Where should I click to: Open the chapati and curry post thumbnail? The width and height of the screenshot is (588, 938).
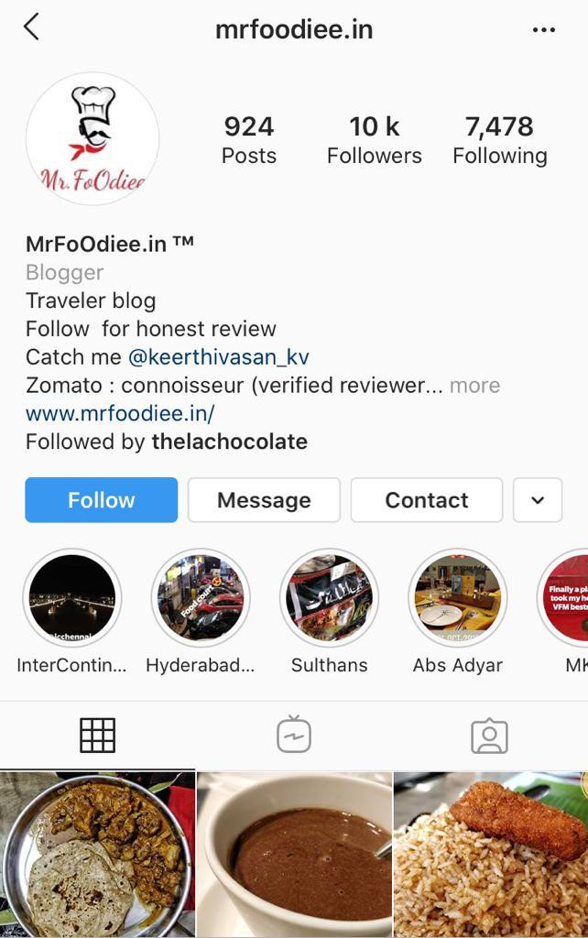click(97, 855)
